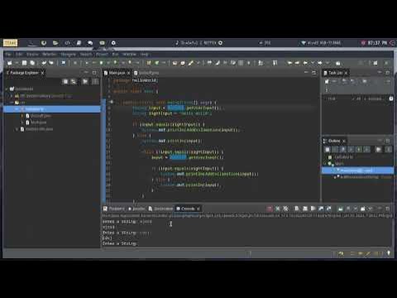The height and width of the screenshot is (298, 397).
Task: Click the Wi-Fi network indicator in system panel
Action: tap(321, 43)
